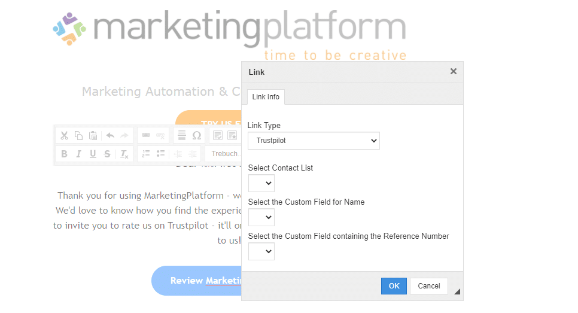Click 'to invite you to rate us on Trustpilot' text
578x313 pixels.
coord(131,225)
